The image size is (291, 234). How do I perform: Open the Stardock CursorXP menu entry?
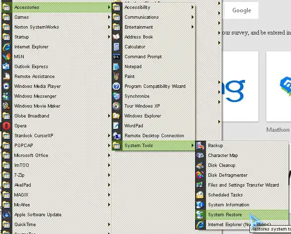point(57,136)
